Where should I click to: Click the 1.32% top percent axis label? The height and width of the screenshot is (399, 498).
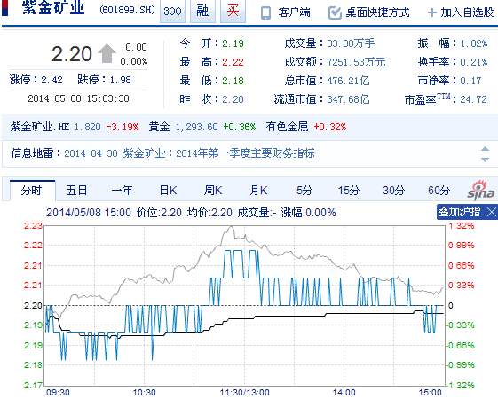click(x=461, y=226)
